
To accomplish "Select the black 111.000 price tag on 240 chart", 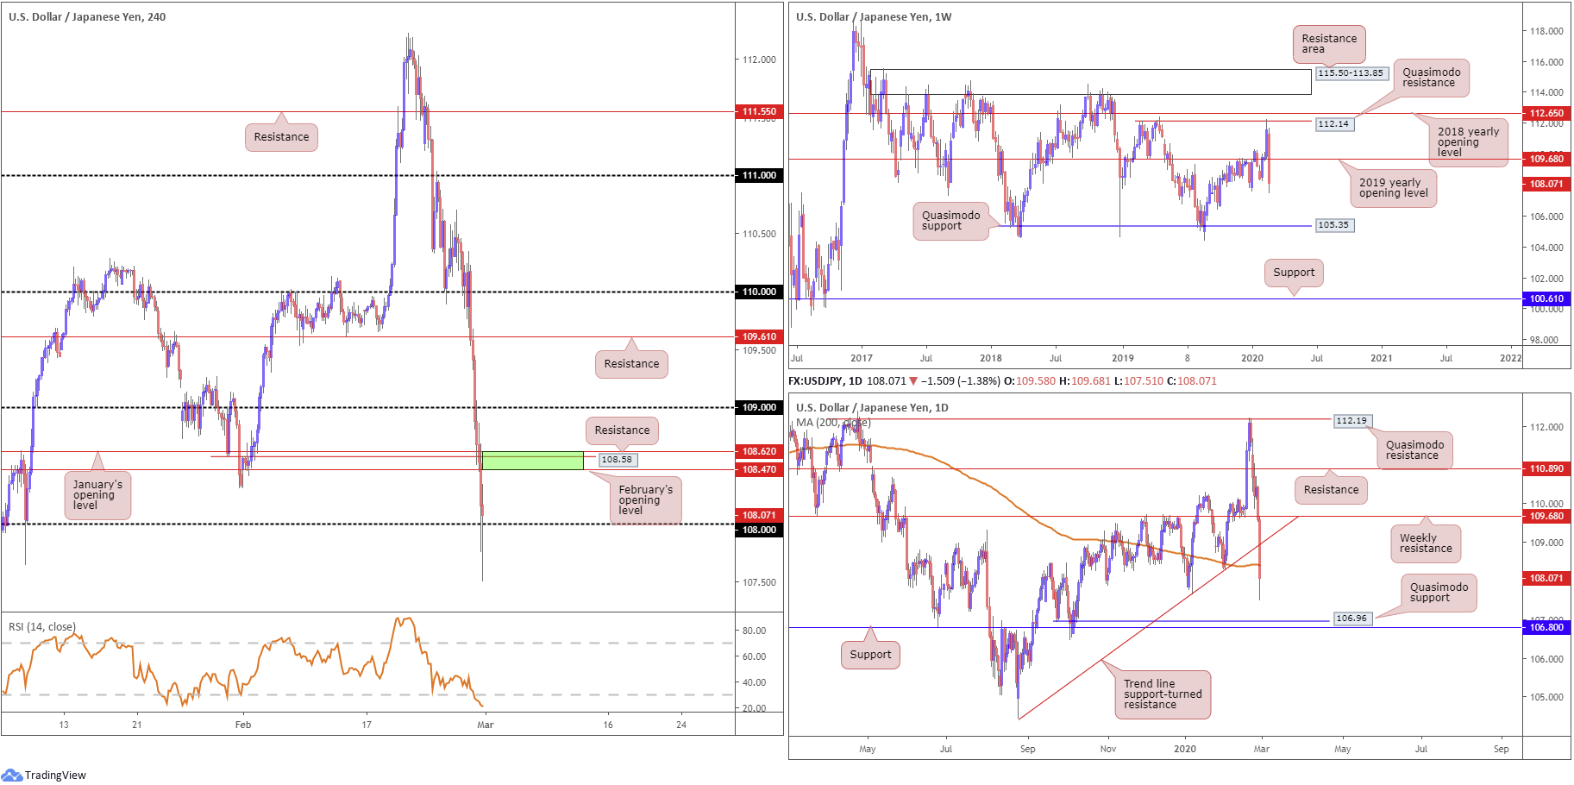I will [x=759, y=175].
